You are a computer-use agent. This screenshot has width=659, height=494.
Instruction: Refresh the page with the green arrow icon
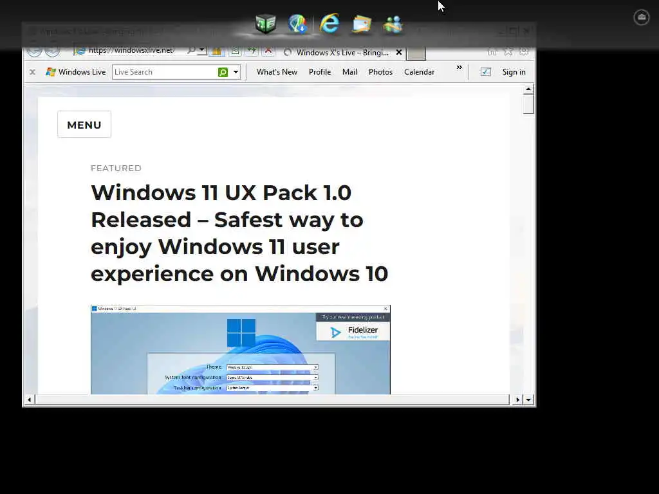[x=252, y=51]
